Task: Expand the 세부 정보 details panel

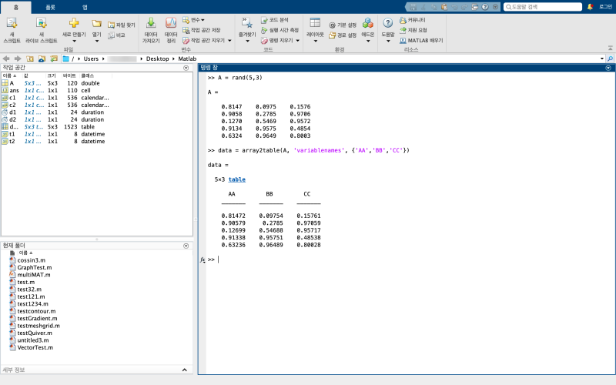Action: (185, 370)
